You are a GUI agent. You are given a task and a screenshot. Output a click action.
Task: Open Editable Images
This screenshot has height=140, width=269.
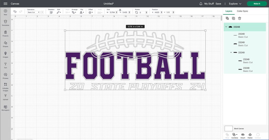5,87
